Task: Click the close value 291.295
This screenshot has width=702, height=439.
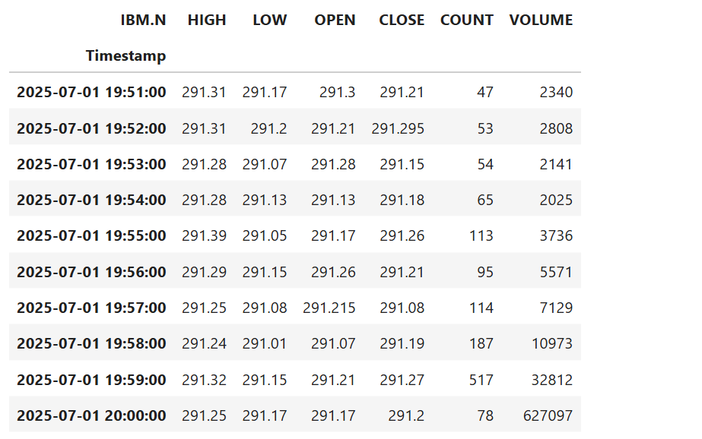Action: coord(398,128)
